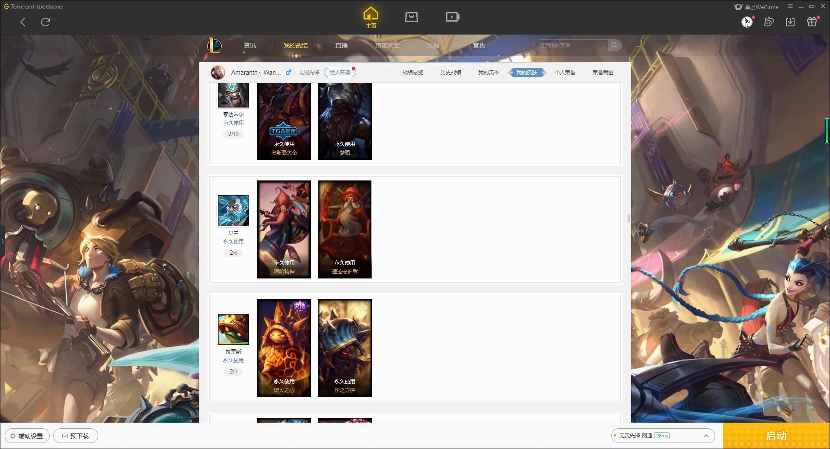The height and width of the screenshot is (449, 830).
Task: Open the store bag icon in top bar
Action: coord(411,17)
